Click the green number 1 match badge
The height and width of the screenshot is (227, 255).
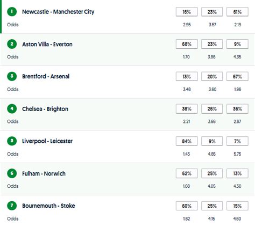point(12,12)
